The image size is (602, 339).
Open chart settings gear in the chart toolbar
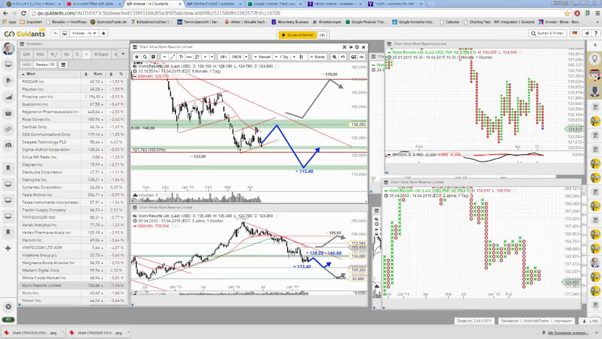[x=137, y=57]
